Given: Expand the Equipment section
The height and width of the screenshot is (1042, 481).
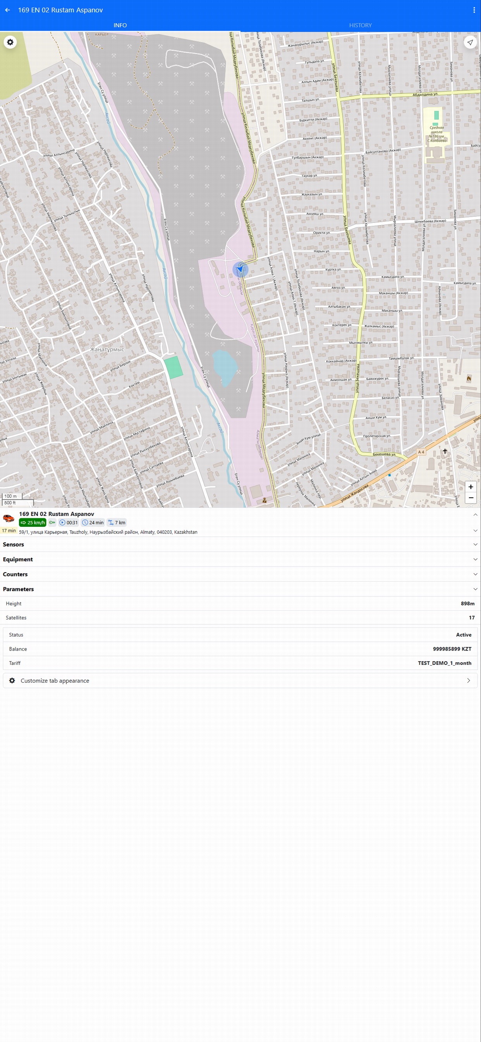Looking at the screenshot, I should tap(240, 559).
